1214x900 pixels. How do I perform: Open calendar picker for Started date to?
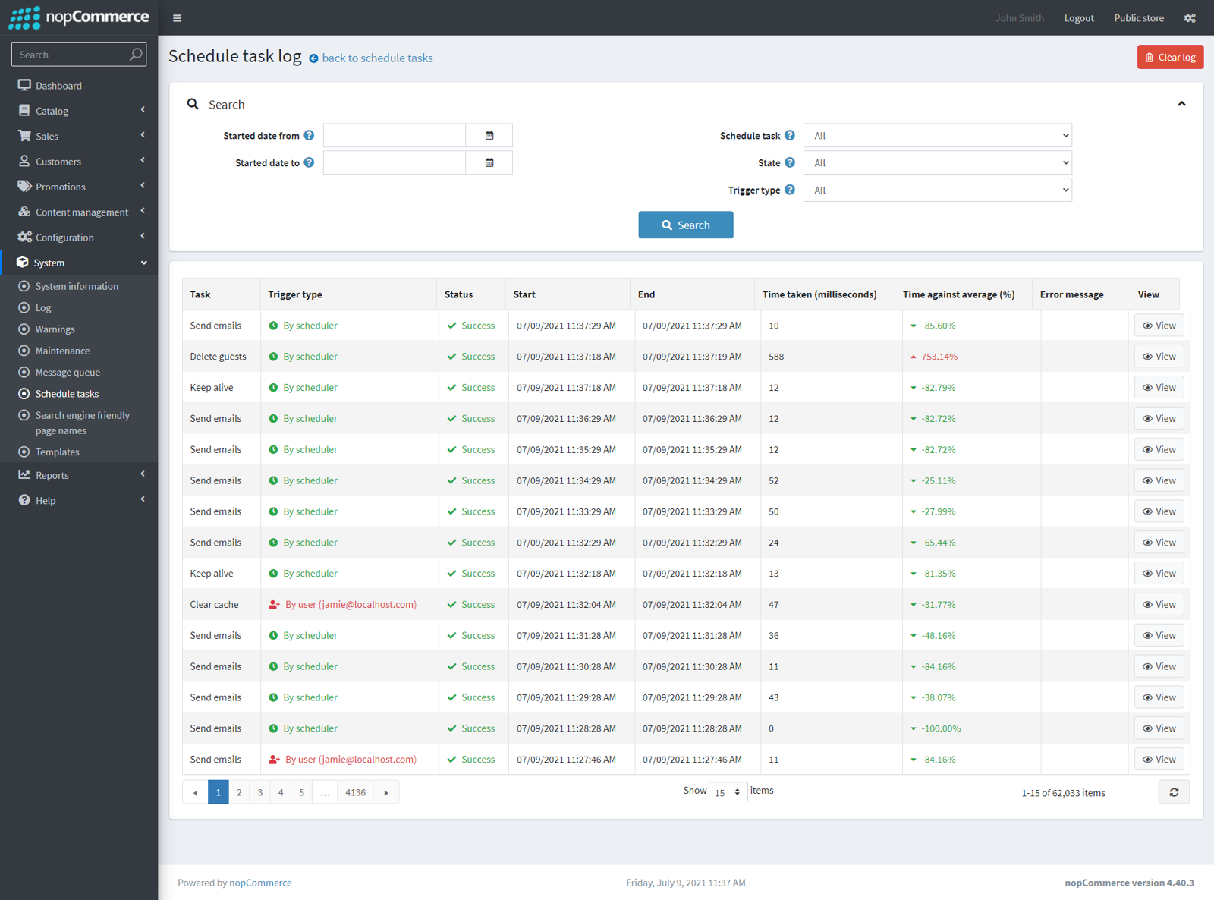pos(489,163)
